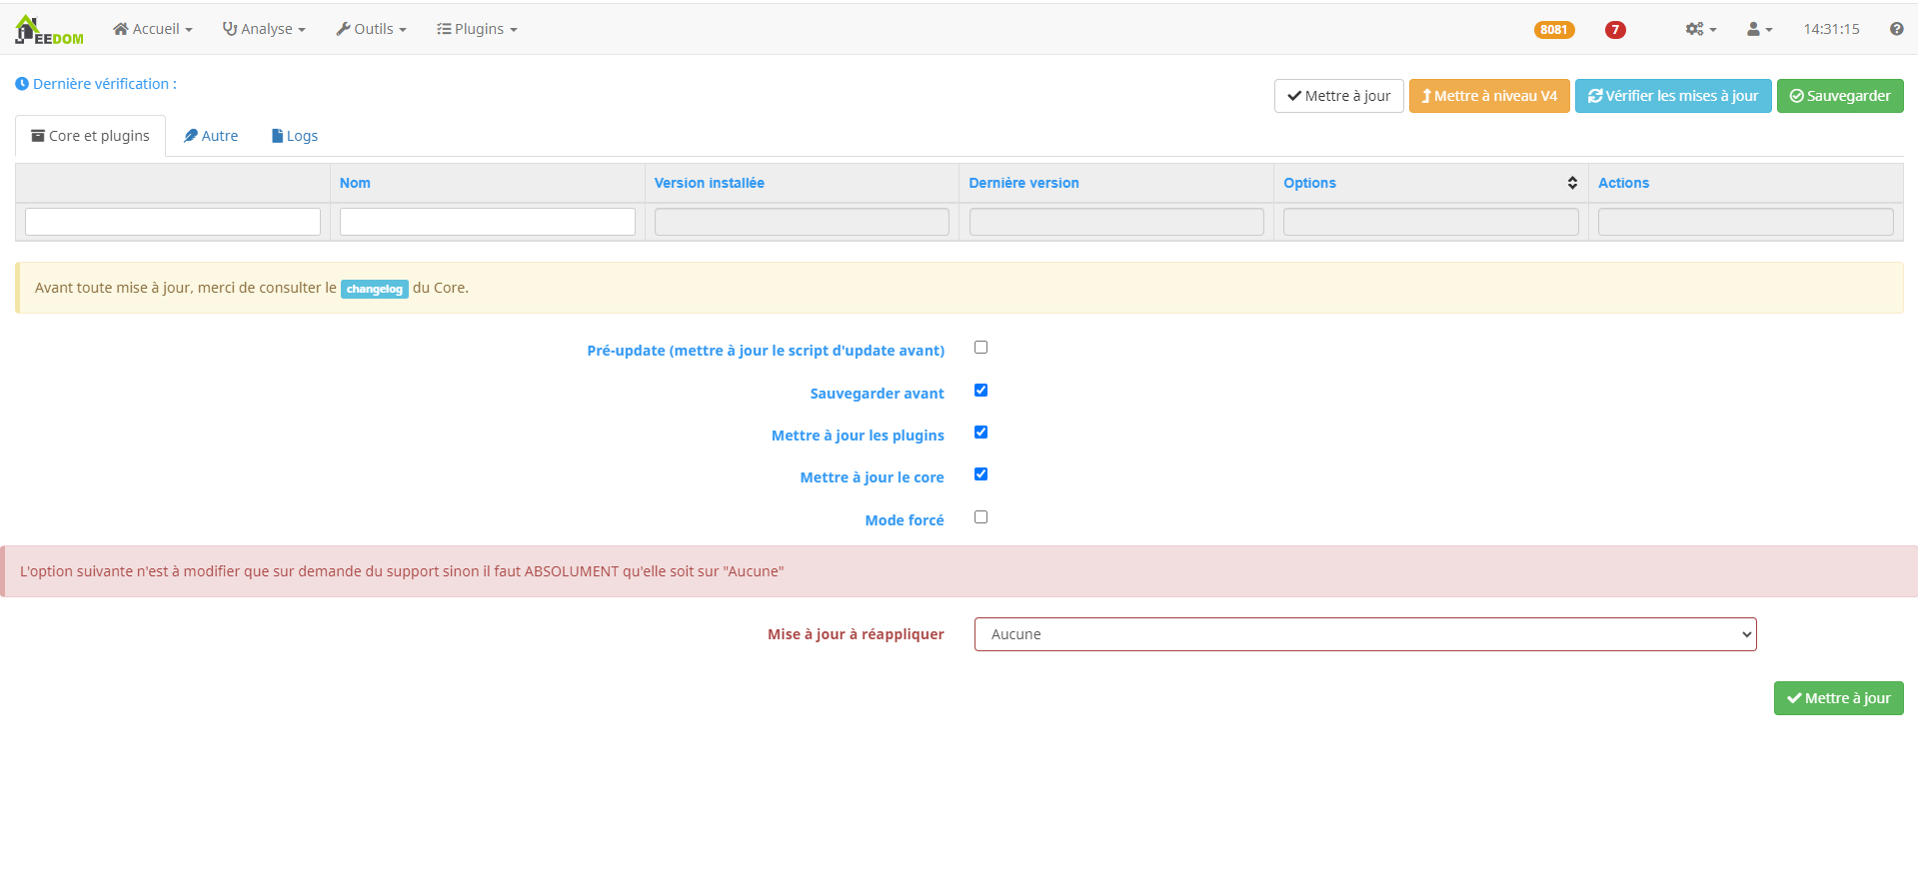Click the Mode forcé label
Screen dimensions: 1918x895
coord(905,520)
